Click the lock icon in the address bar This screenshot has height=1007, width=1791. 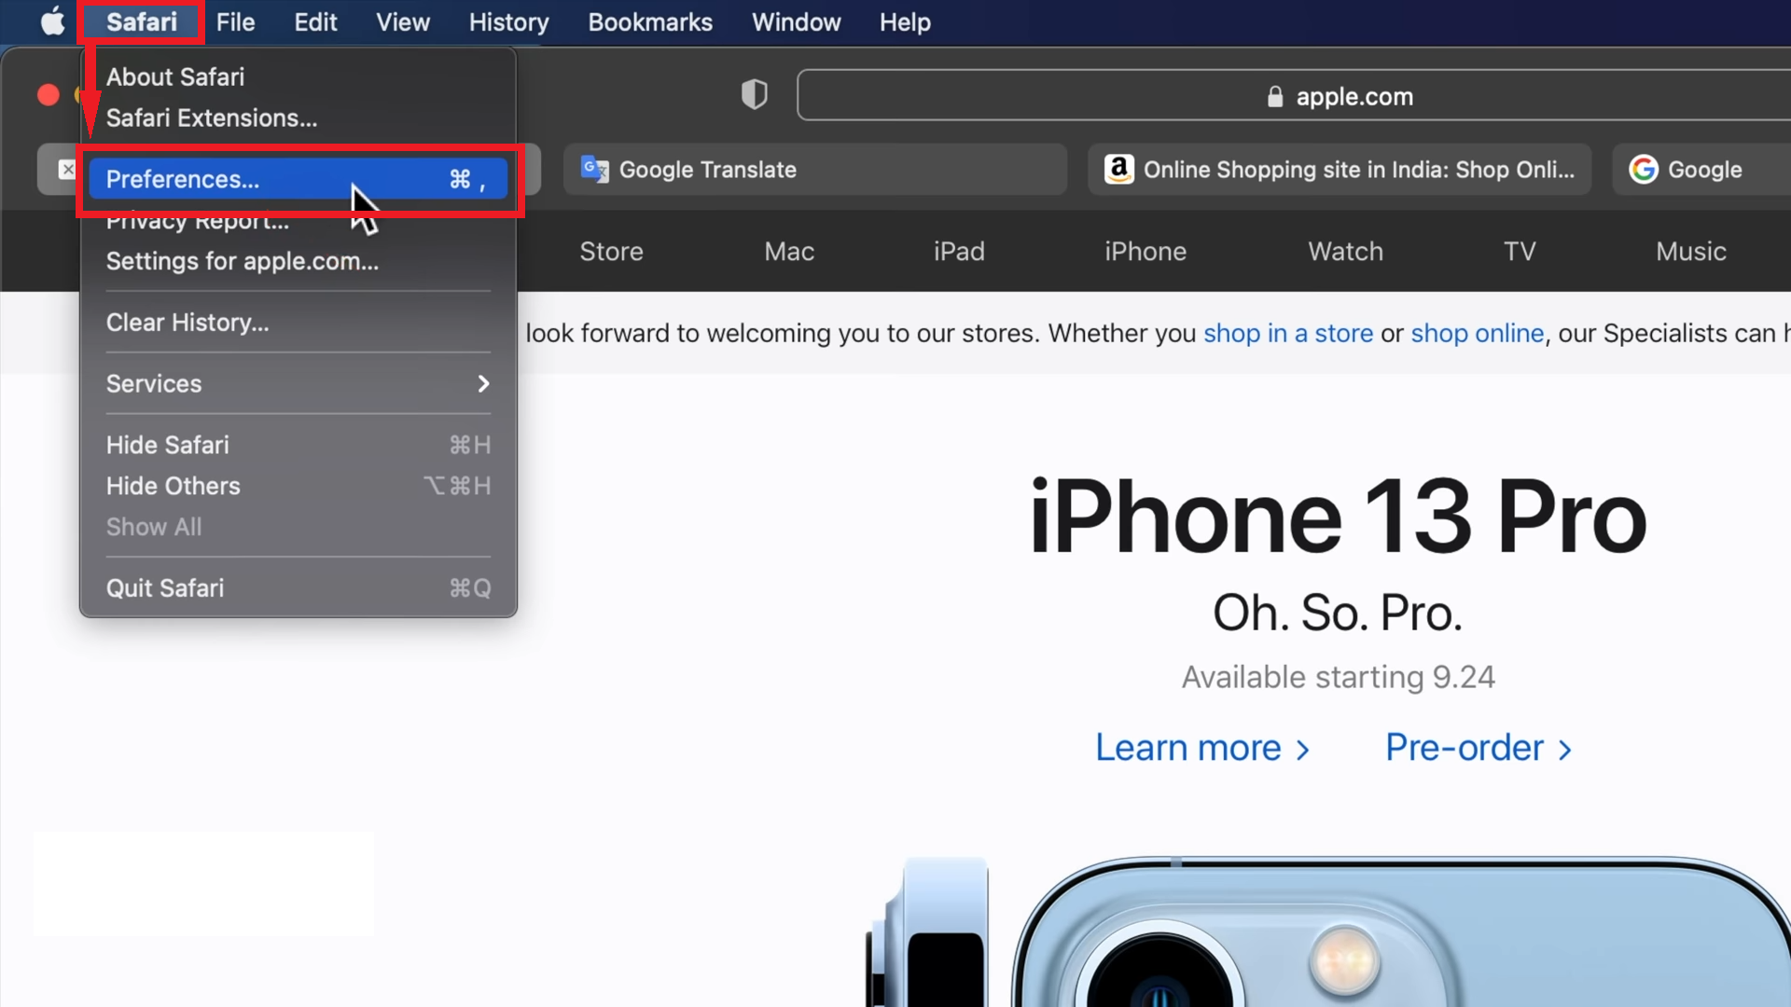click(1274, 96)
